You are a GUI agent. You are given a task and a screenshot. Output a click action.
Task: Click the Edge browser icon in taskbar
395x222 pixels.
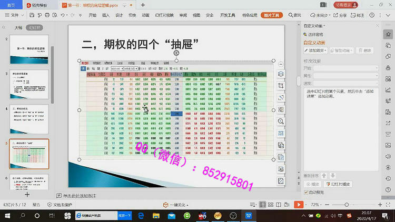coord(141,216)
